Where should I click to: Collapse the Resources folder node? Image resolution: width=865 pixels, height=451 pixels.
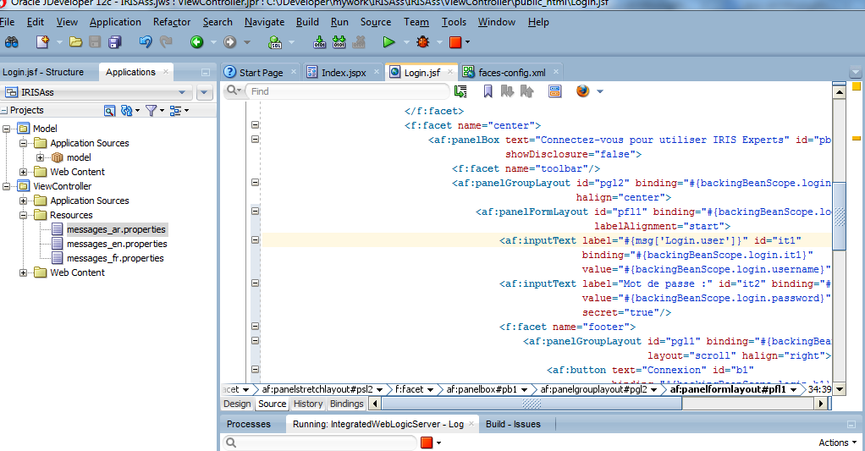(24, 215)
